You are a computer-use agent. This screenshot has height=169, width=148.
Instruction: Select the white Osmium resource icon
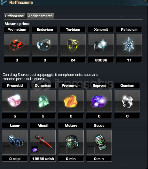pyautogui.click(x=127, y=101)
